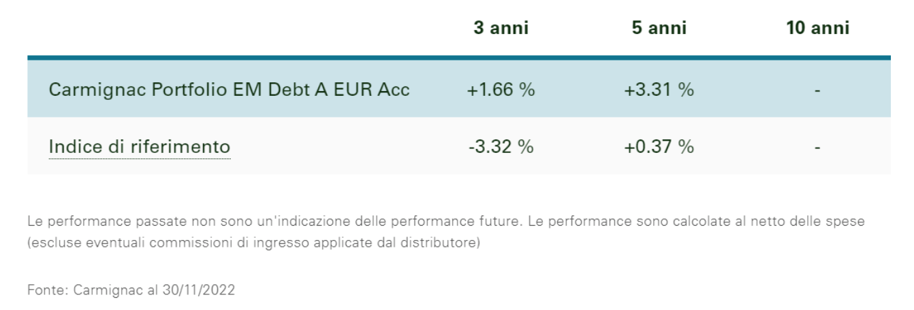Click the fund's ten-year dash value
The image size is (914, 310).
coord(817,90)
